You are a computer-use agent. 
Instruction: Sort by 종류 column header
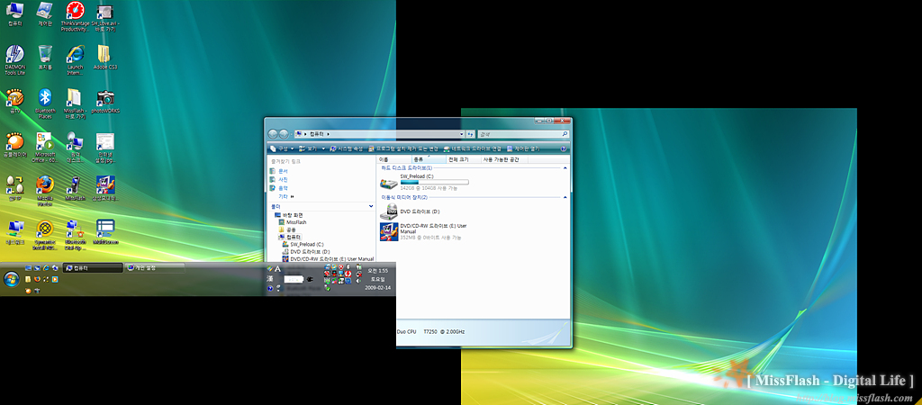tap(429, 159)
